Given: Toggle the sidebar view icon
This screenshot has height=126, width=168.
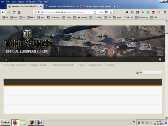Looking at the screenshot, I should pos(137,12).
